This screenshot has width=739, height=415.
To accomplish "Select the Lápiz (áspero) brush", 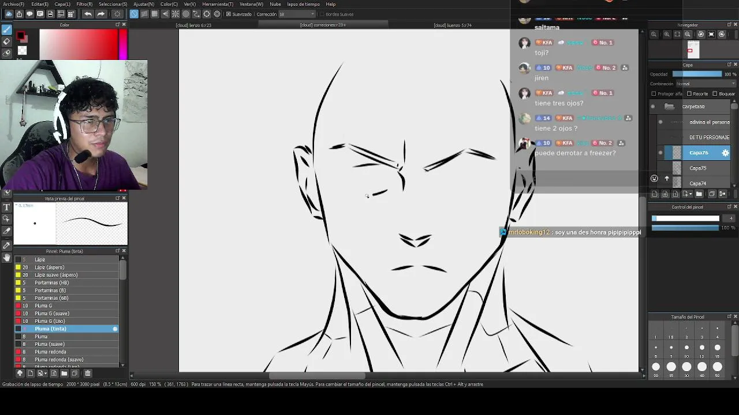I will (x=66, y=267).
